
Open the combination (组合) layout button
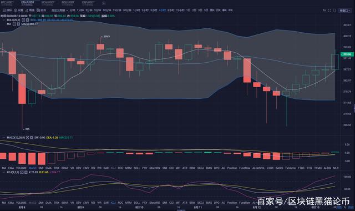click(42, 10)
